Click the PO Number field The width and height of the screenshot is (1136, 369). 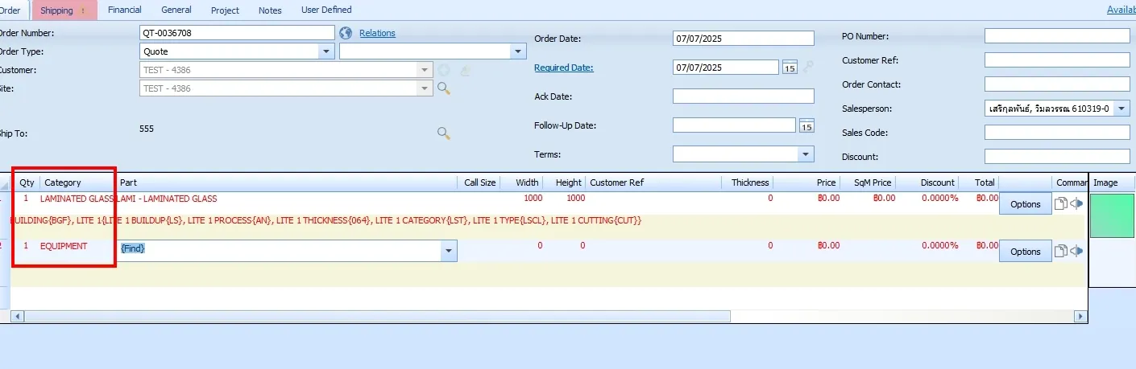pos(1057,36)
